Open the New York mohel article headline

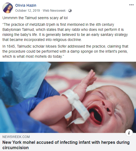(66, 145)
